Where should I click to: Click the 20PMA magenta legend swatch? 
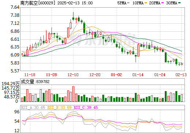[163, 3]
